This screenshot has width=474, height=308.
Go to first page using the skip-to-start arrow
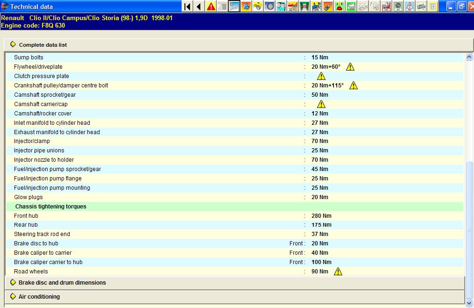coord(187,7)
